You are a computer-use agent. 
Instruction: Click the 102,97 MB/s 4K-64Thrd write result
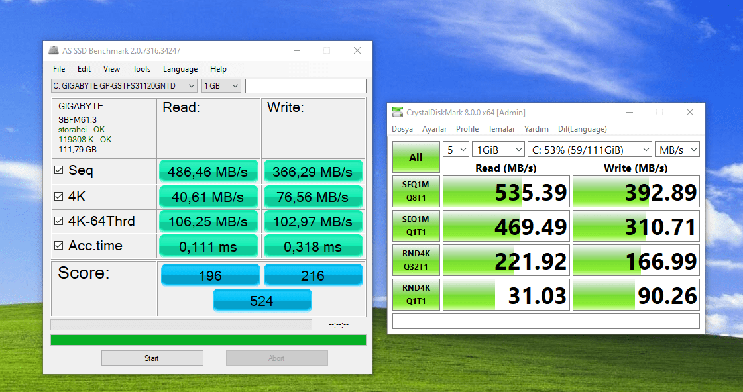pyautogui.click(x=314, y=222)
